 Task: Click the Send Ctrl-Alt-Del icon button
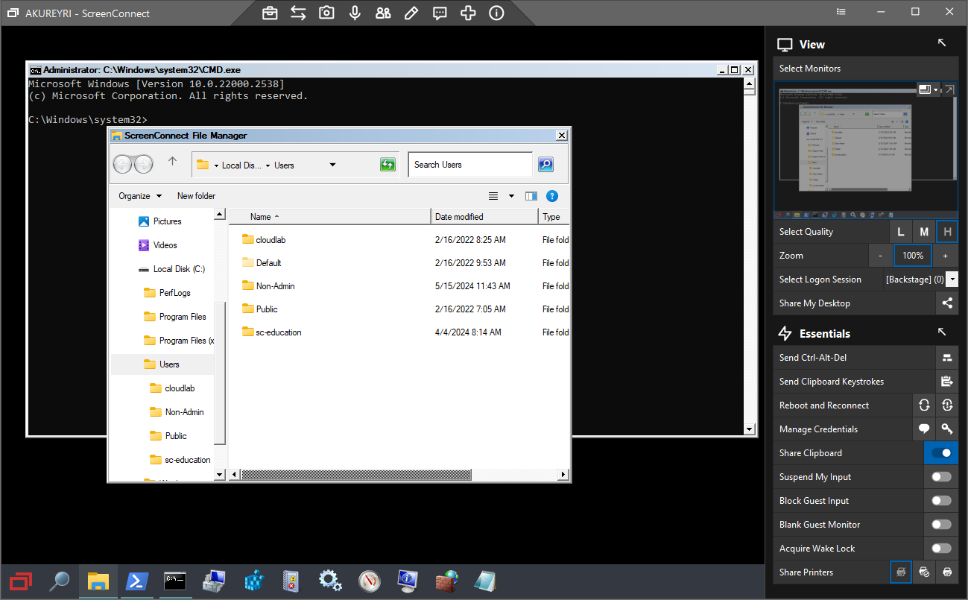[947, 358]
